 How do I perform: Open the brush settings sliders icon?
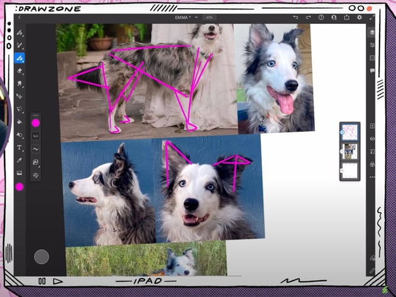tap(36, 175)
